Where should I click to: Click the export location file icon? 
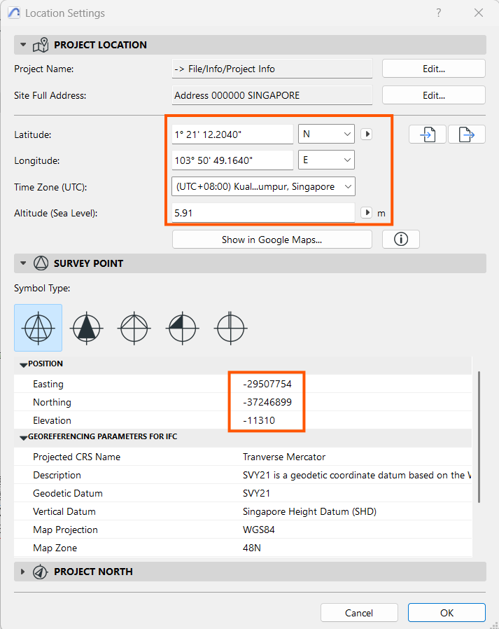[467, 134]
